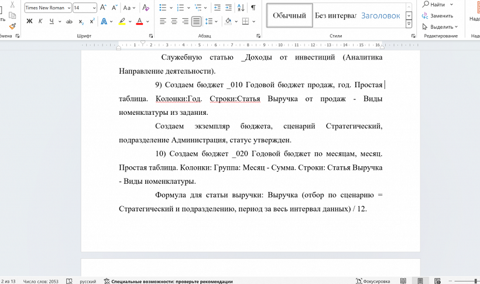Open the proofing check icon in the status bar
This screenshot has width=480, height=284.
(x=70, y=281)
